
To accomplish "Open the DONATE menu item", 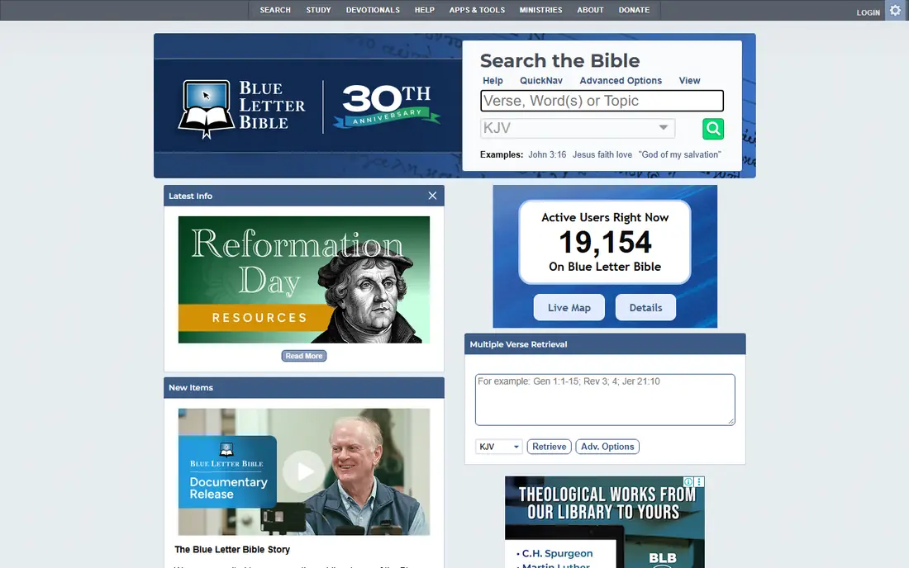I will click(x=634, y=10).
